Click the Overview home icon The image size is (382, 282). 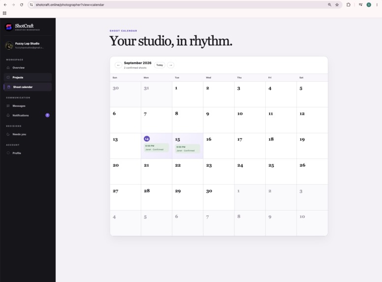pyautogui.click(x=8, y=68)
